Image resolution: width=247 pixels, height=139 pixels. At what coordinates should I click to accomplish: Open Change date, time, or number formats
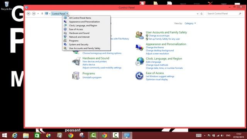point(164,68)
